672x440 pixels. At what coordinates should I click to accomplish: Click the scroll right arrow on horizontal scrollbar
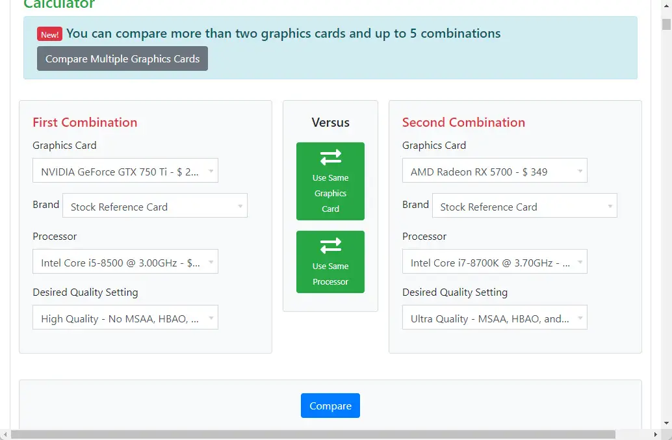(655, 434)
